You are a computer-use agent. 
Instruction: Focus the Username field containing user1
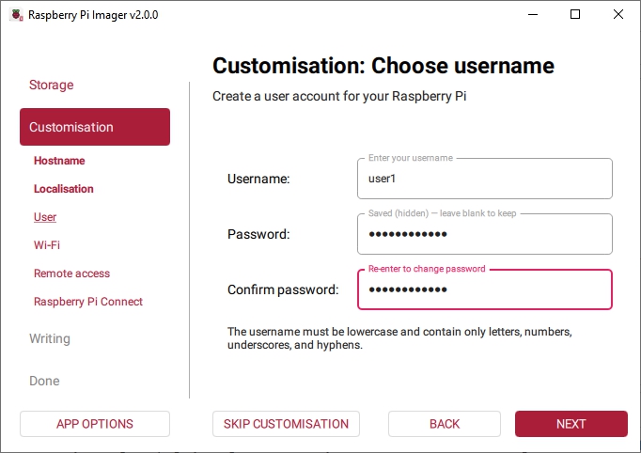tap(484, 179)
